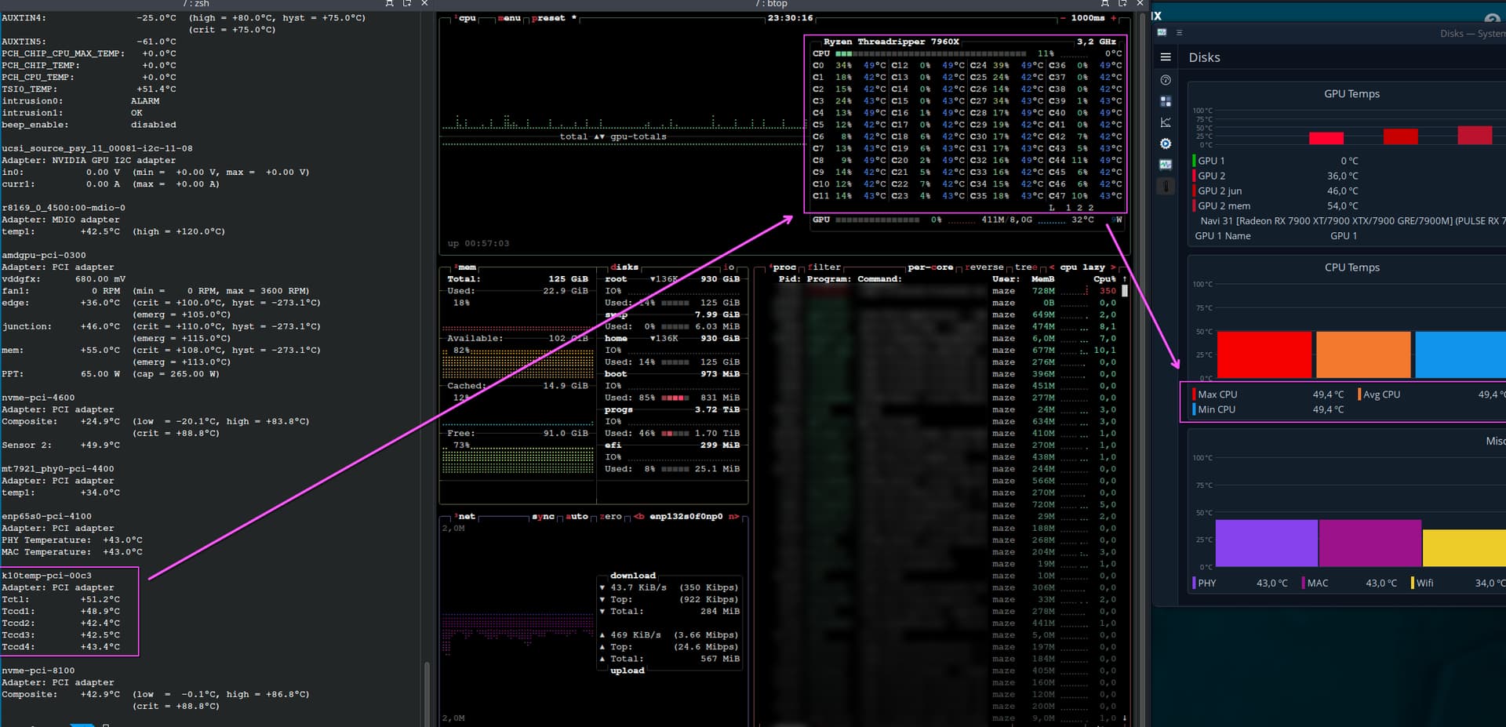1506x727 pixels.
Task: Click the preset option in btop header
Action: pos(551,18)
